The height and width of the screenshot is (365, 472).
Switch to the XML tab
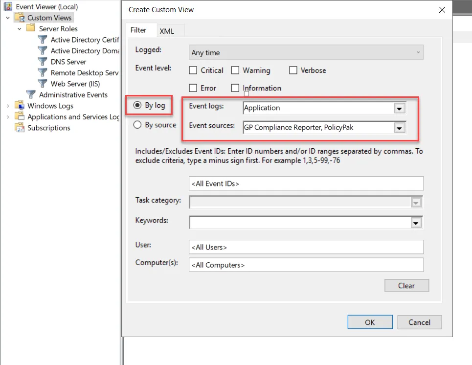tap(166, 30)
